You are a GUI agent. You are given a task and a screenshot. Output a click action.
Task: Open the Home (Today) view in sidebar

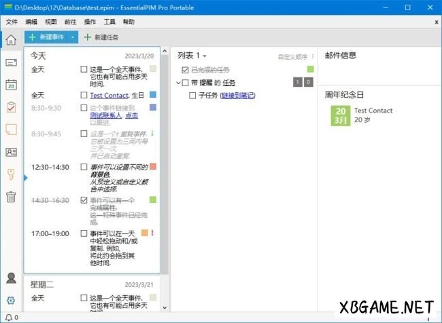tap(11, 39)
